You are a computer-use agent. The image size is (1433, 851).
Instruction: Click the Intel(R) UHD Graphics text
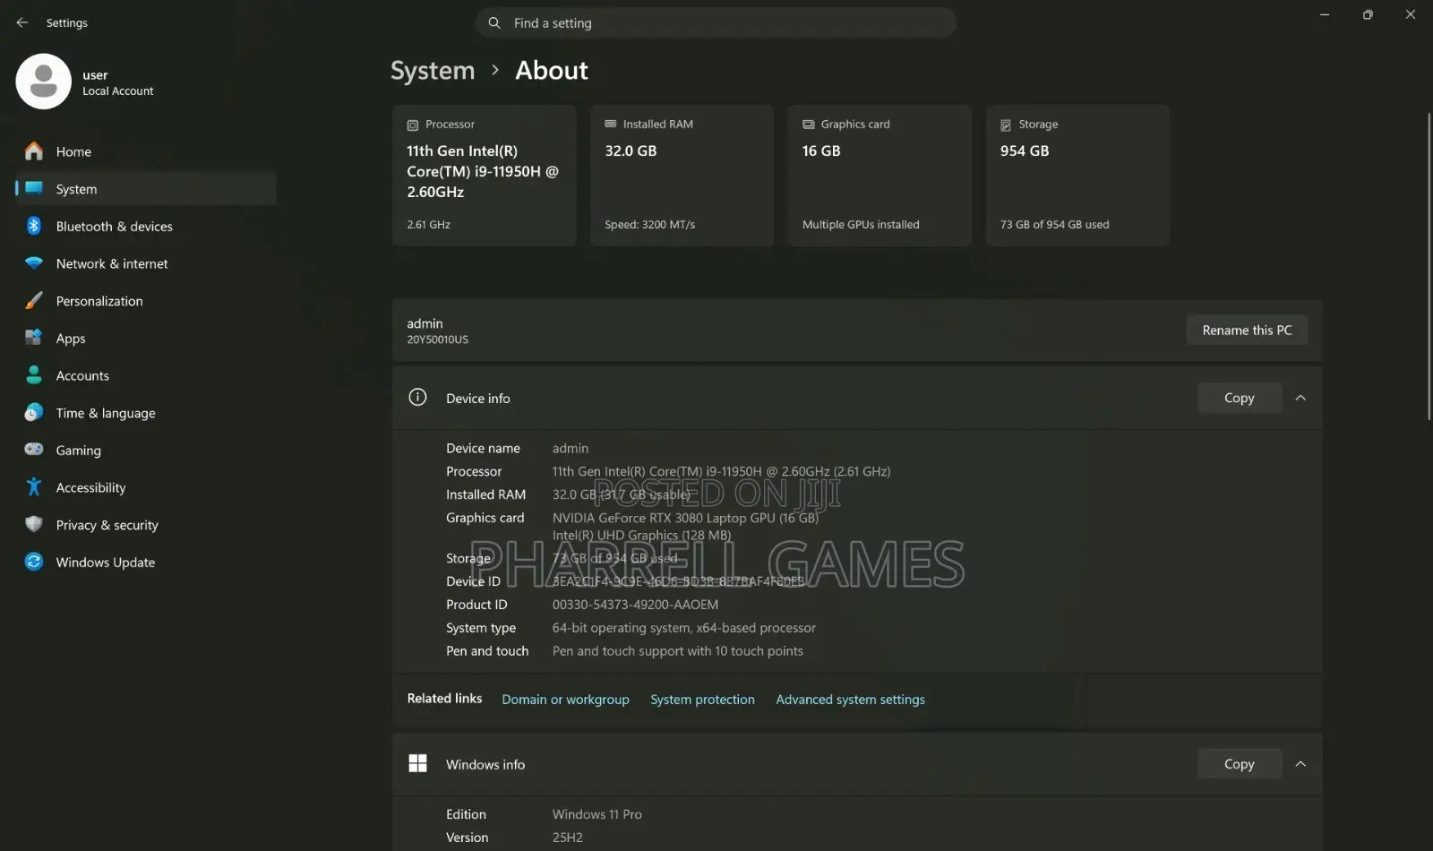click(641, 536)
